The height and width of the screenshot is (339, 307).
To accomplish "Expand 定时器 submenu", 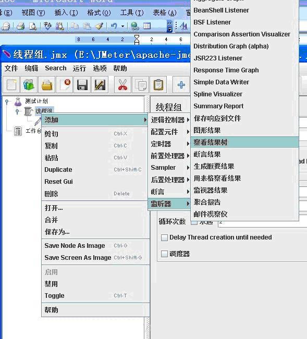I will coord(170,144).
